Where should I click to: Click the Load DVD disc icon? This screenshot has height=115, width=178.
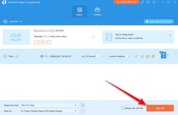[5, 21]
